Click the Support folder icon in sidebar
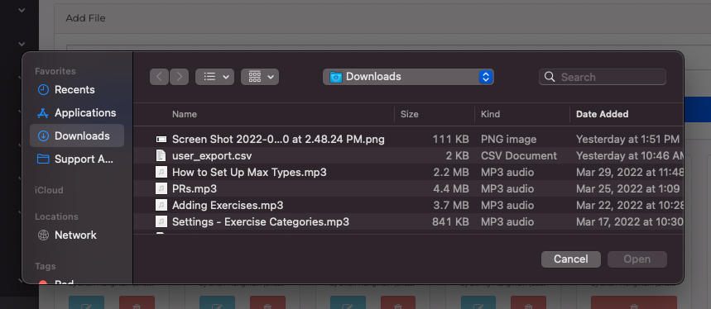Viewport: 711px width, 309px height. (x=43, y=159)
